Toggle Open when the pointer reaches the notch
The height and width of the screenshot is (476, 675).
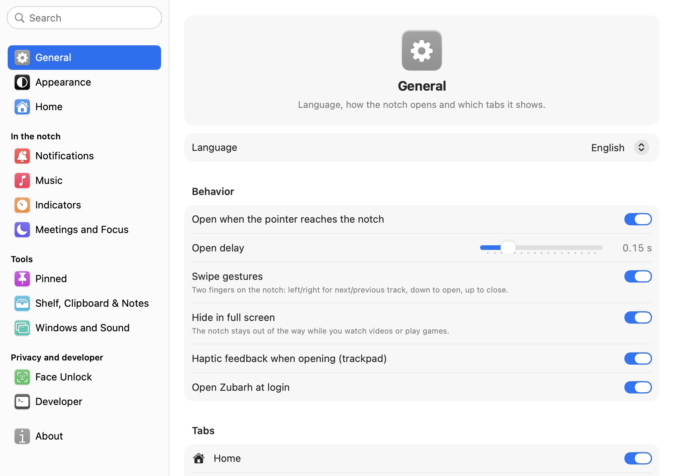pos(638,219)
